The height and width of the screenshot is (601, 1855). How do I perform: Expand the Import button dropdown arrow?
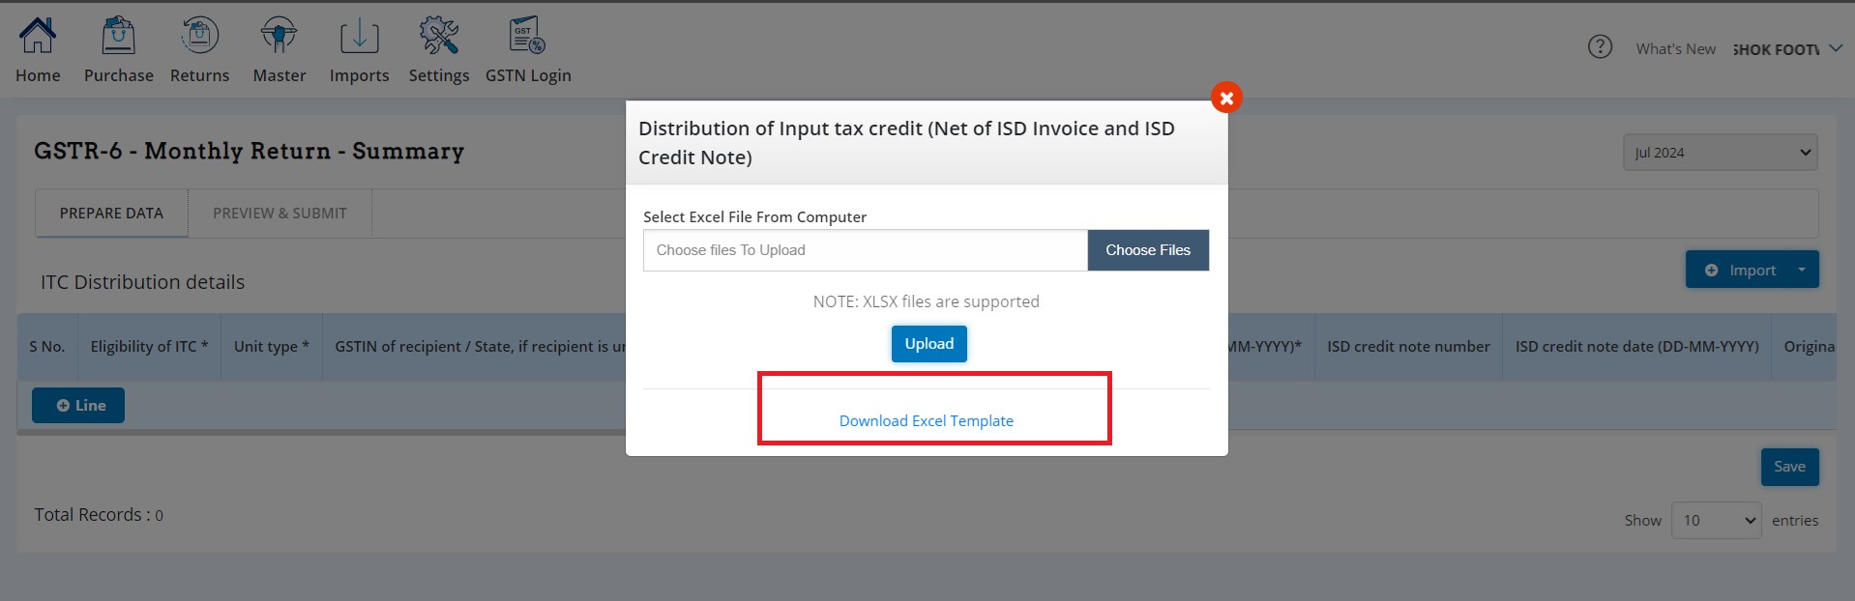point(1802,270)
